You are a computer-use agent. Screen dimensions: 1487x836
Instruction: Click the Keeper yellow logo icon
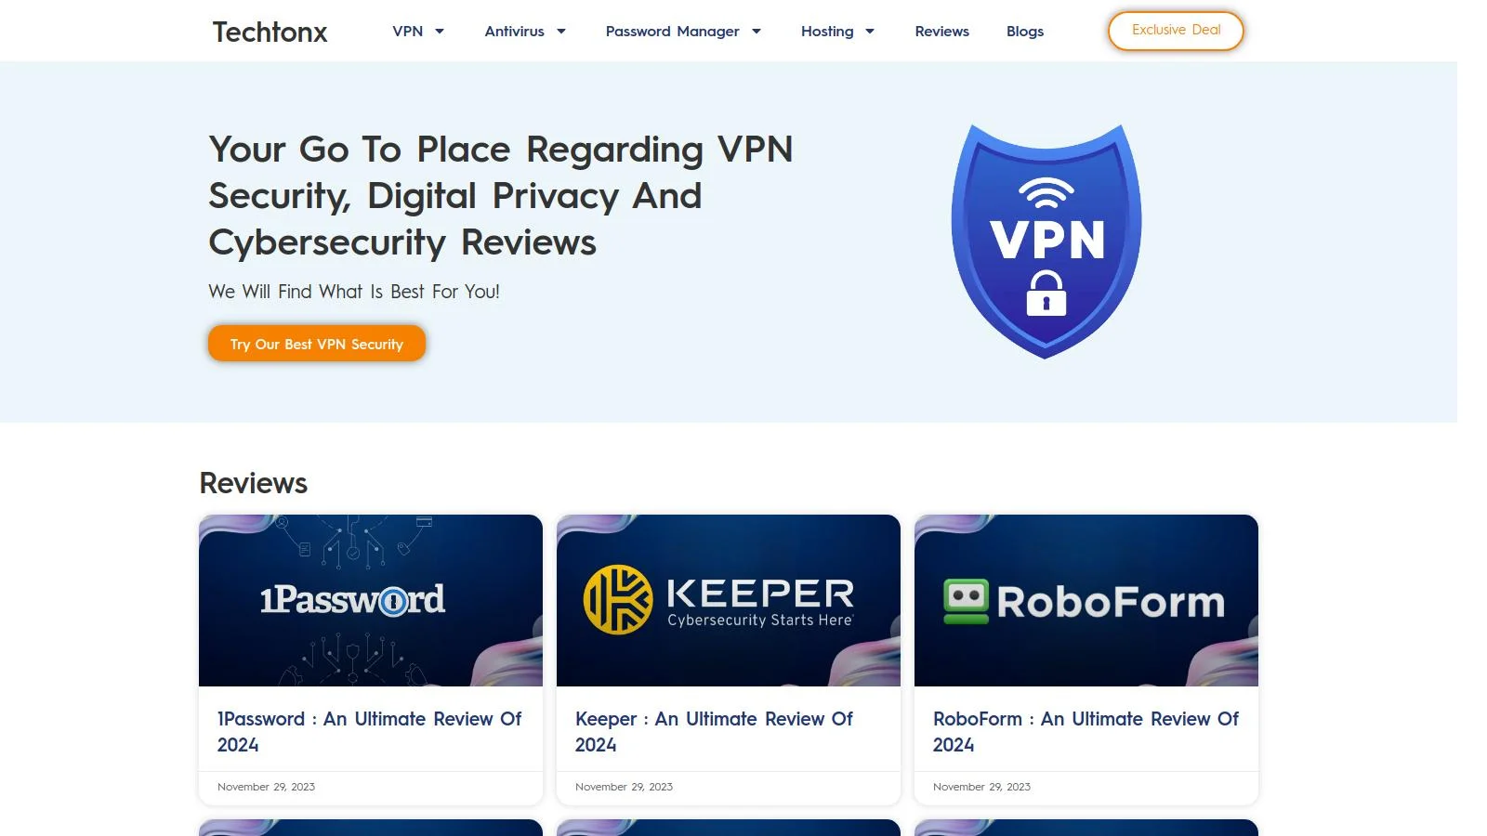pos(618,600)
